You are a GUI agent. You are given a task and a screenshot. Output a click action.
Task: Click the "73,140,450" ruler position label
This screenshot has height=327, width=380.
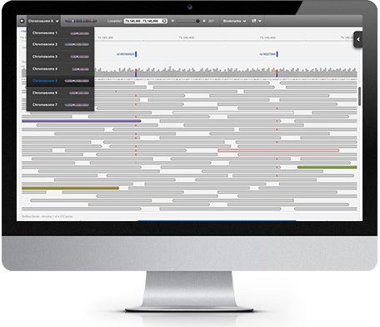tap(267, 38)
